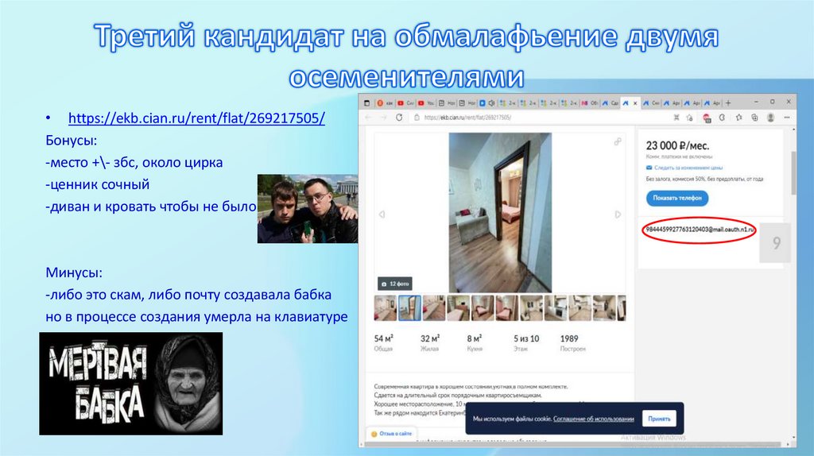Click the muted speaker icon on tab
The image size is (814, 456).
[x=491, y=102]
